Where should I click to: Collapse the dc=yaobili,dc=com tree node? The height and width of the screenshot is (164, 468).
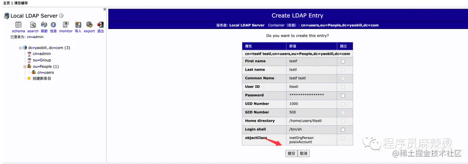coord(20,48)
